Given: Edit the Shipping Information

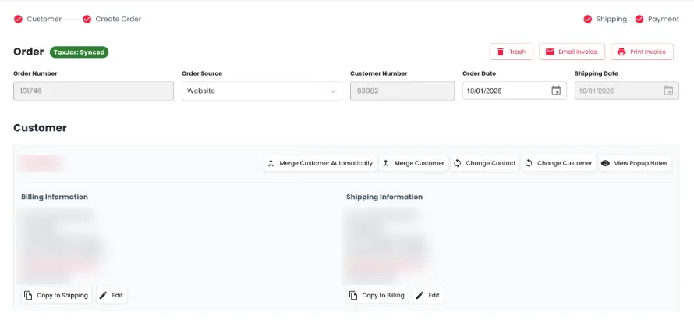Looking at the screenshot, I should (x=428, y=296).
